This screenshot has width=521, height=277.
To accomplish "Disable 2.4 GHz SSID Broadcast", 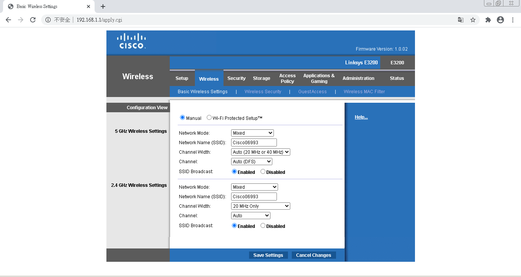I will [263, 226].
